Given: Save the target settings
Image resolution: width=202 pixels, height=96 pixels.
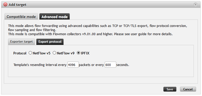Looking at the screenshot, I should click(170, 89).
